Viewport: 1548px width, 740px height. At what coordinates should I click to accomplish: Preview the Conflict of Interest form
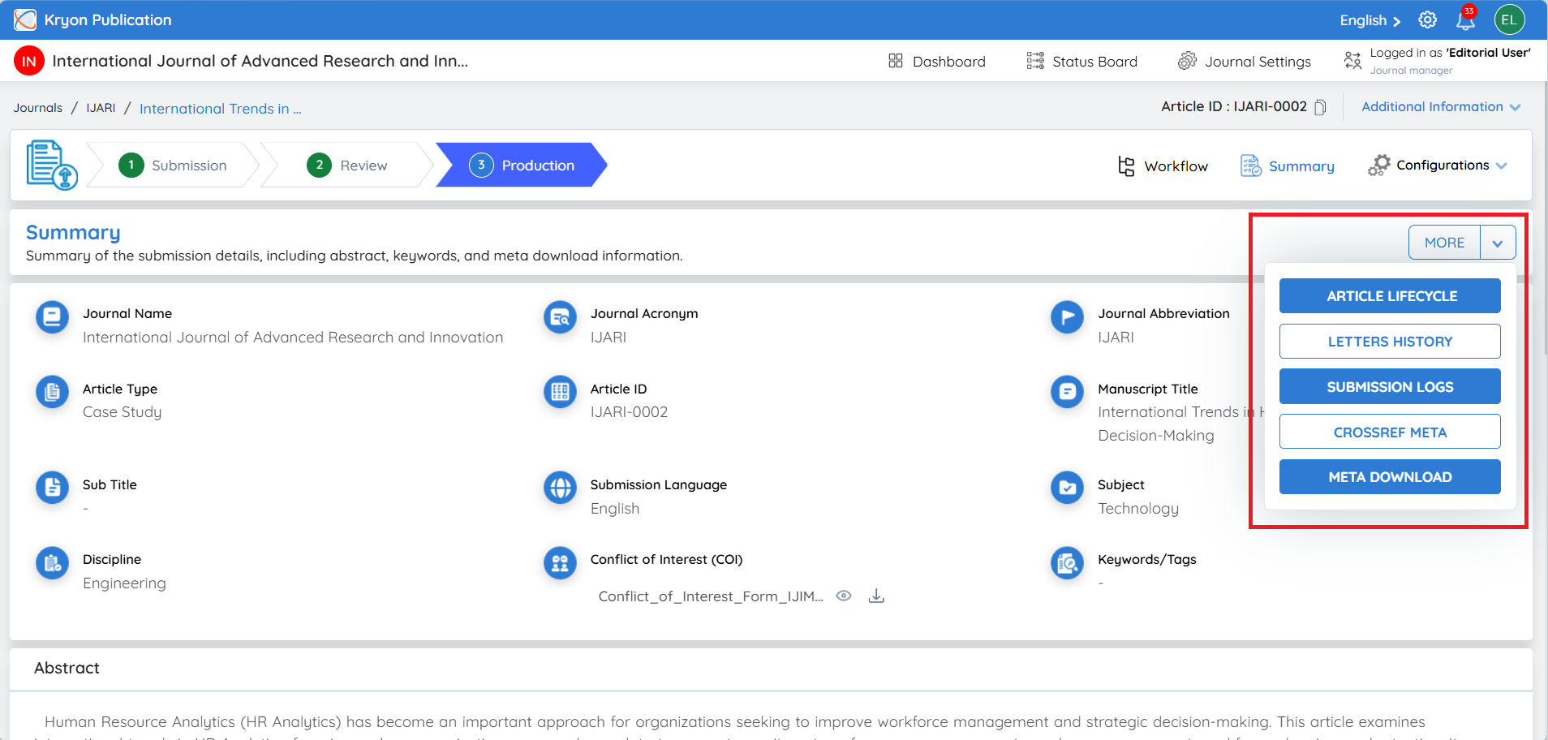(844, 596)
